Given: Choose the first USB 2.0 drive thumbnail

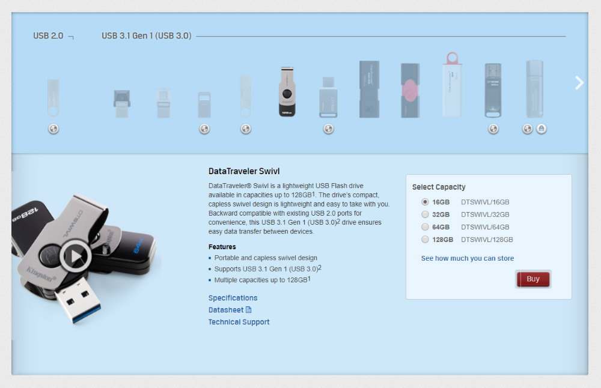Looking at the screenshot, I should click(x=53, y=97).
